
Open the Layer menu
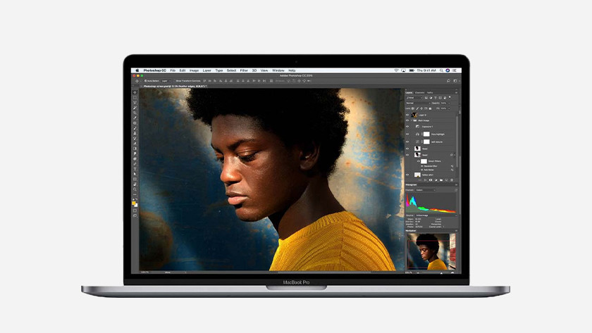pyautogui.click(x=207, y=70)
